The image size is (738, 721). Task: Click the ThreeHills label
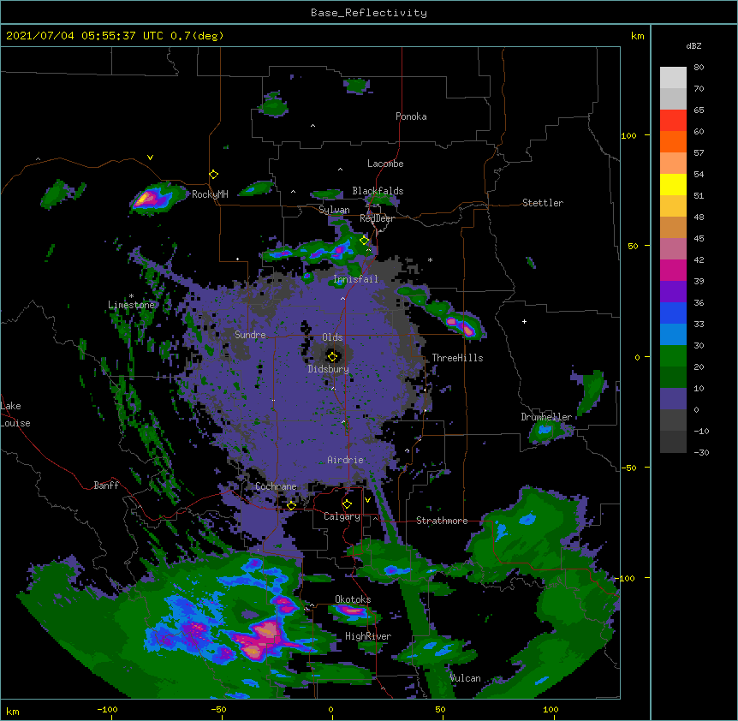pos(457,358)
